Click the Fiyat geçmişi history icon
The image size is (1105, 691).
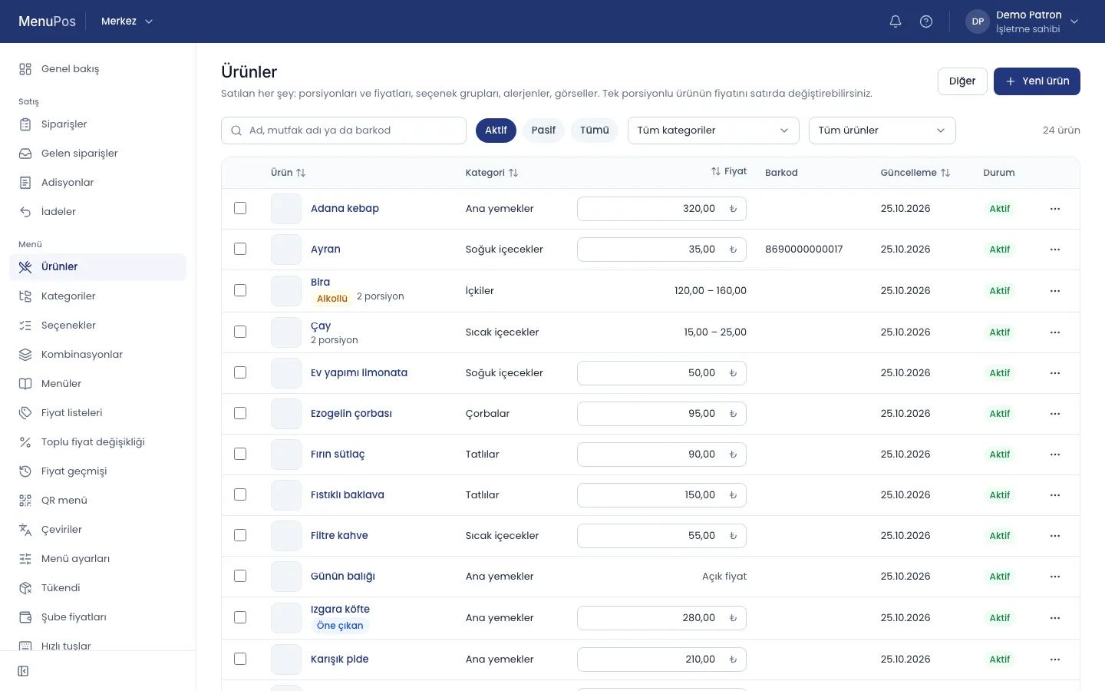click(x=25, y=471)
